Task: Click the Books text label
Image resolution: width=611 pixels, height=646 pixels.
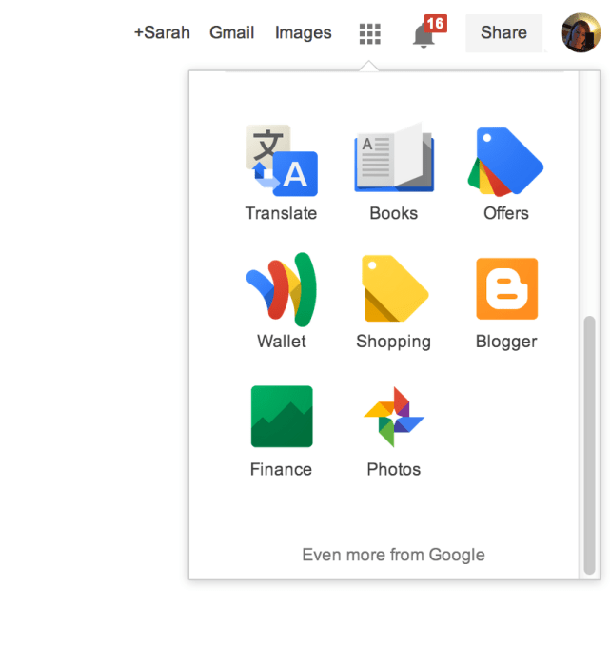Action: (393, 213)
